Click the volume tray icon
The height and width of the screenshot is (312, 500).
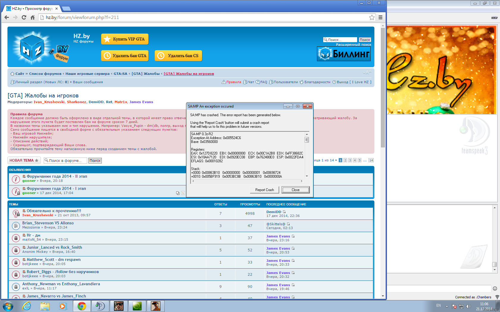pos(468,306)
